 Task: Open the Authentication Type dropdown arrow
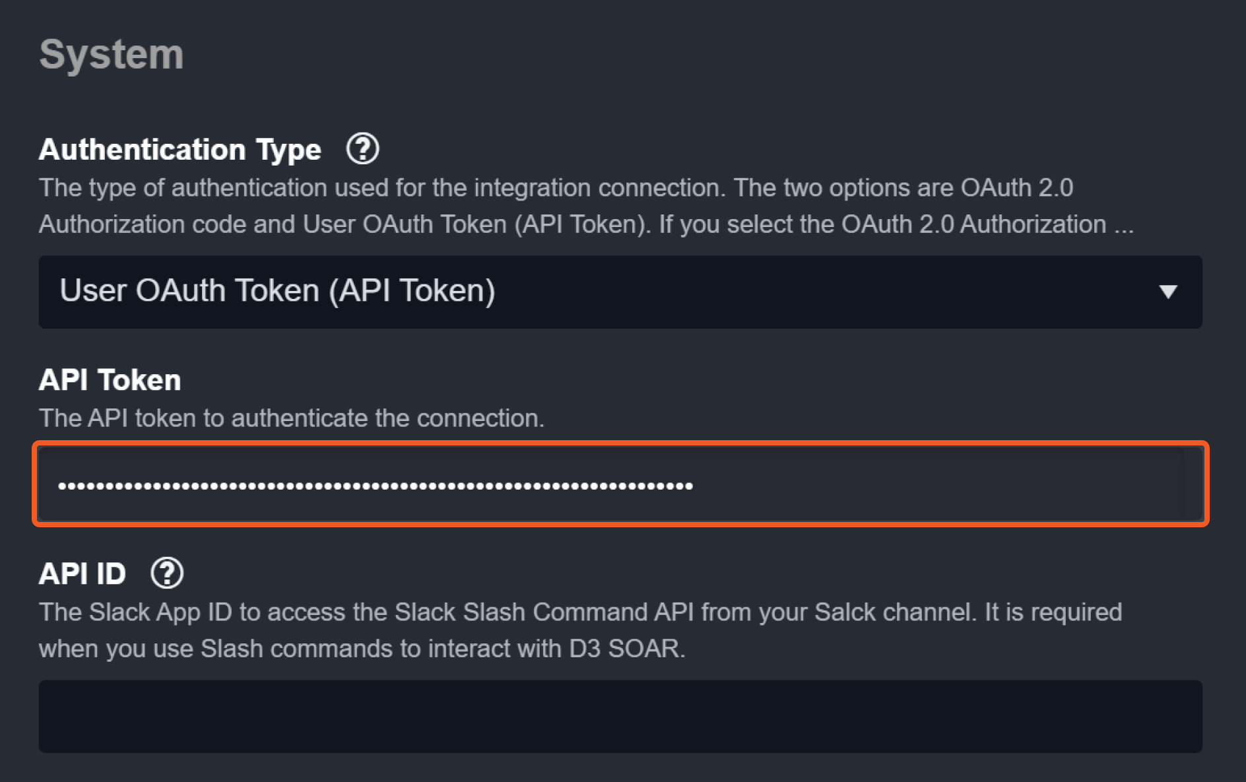click(x=1167, y=292)
